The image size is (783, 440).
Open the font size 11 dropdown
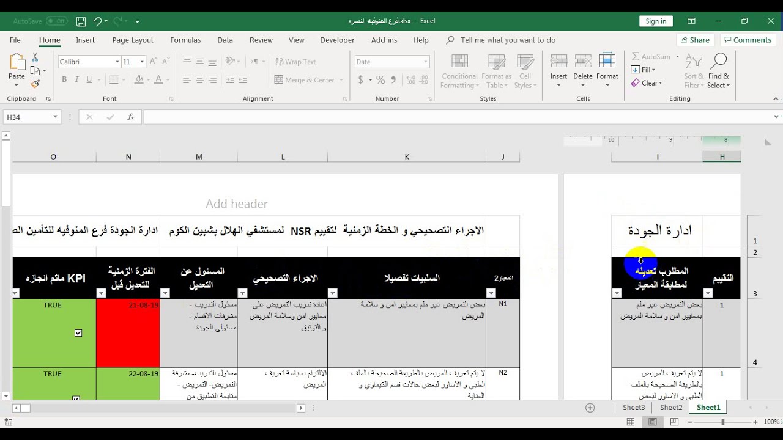click(142, 62)
